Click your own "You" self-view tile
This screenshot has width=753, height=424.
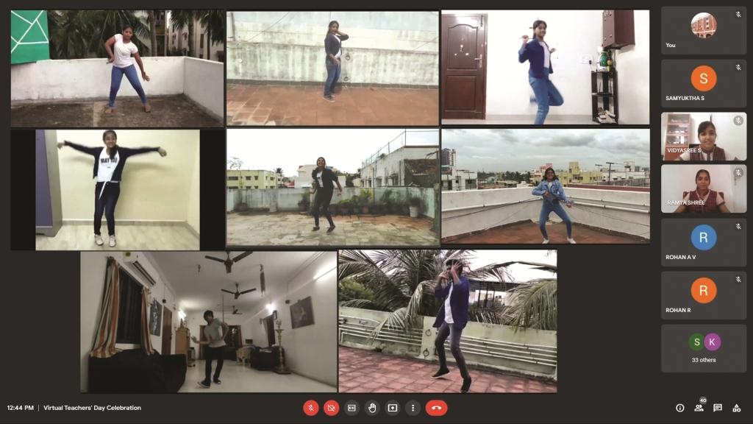tap(703, 30)
